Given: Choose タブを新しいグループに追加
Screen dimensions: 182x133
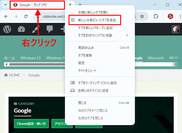Looking at the screenshot, I should (100, 28).
